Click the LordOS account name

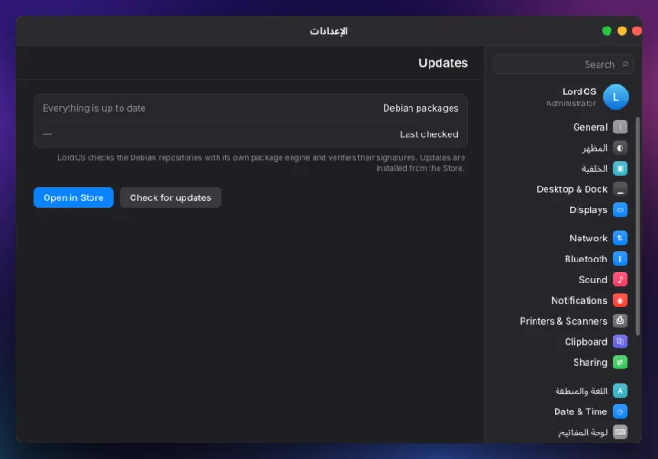578,91
